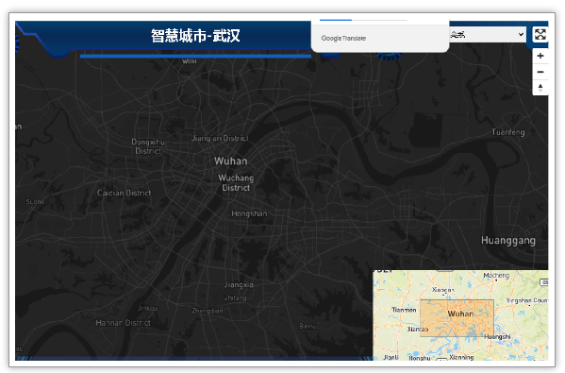
Task: Click the blue progress bar in translate popup
Action: (x=336, y=20)
